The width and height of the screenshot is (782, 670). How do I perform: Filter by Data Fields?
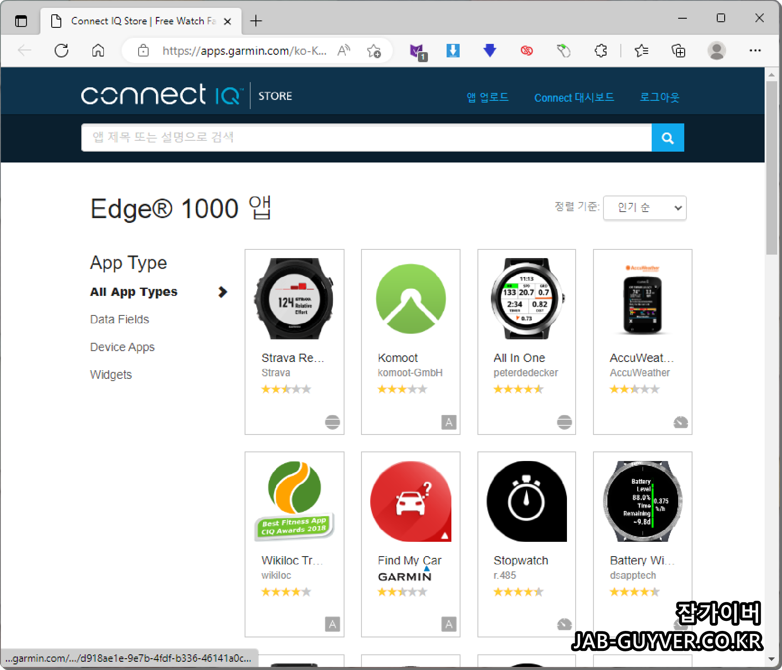point(119,319)
